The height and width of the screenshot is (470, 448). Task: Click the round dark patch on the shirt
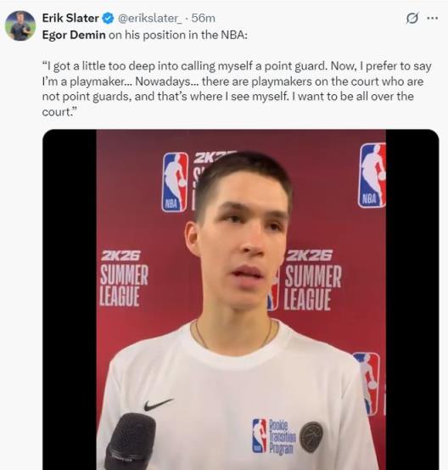coord(311,436)
